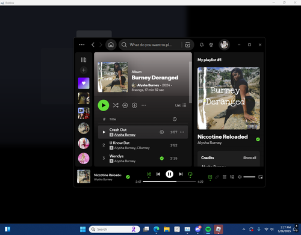The image size is (301, 235).
Task: Open Microsoft Edge from taskbar
Action: tap(157, 229)
